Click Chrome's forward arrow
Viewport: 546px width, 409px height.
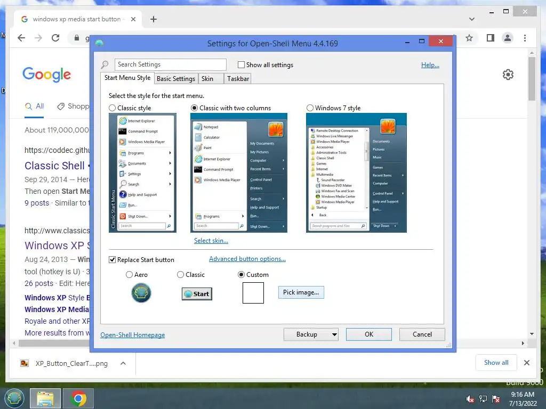[38, 38]
